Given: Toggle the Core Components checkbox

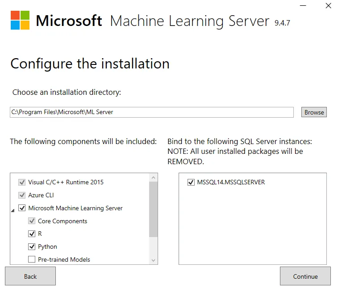Looking at the screenshot, I should coord(32,221).
